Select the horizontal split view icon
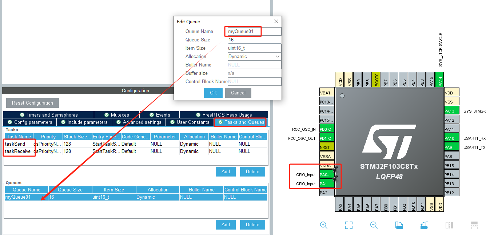Viewport: 486px width, 235px height. [474, 225]
